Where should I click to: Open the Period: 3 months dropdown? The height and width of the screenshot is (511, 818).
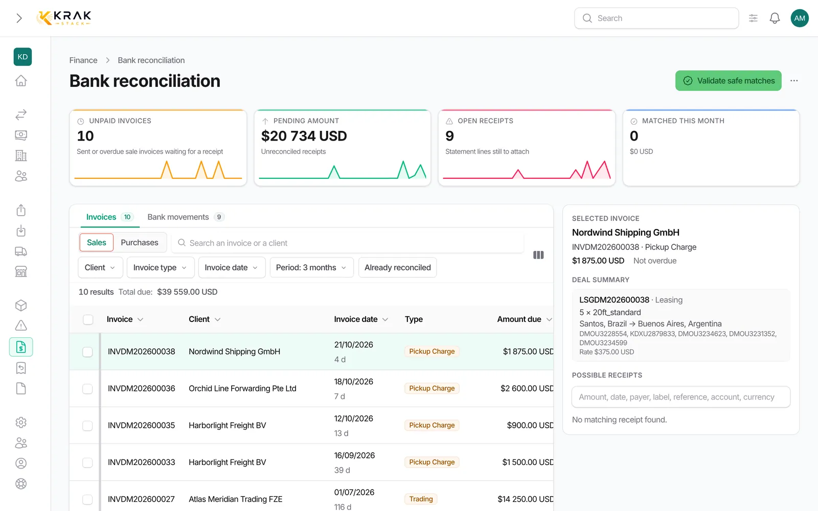(x=311, y=268)
